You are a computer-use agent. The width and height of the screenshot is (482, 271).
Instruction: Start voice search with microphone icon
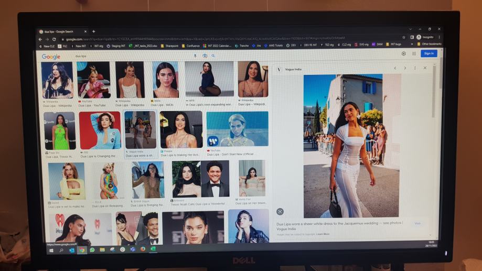pos(195,56)
